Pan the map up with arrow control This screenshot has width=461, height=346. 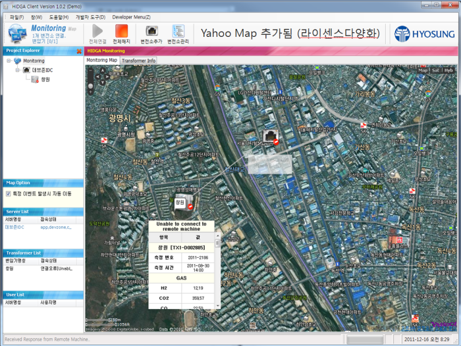tap(102, 70)
